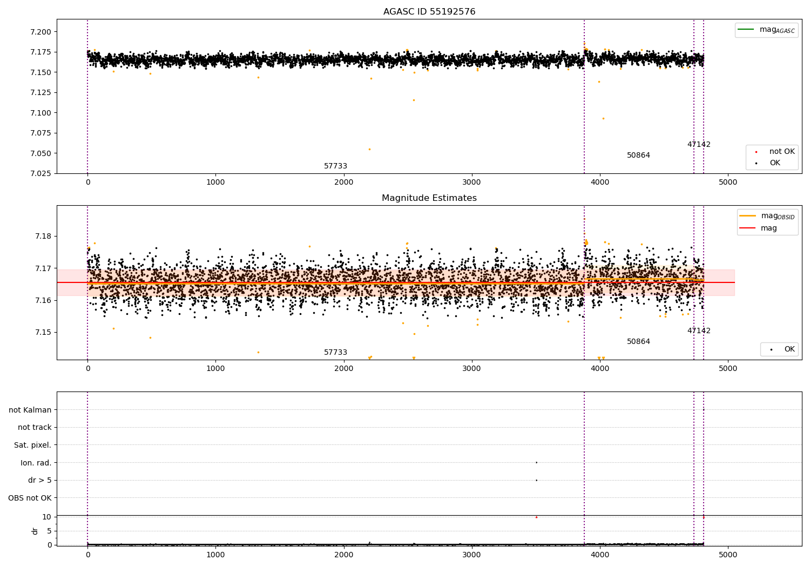Click the 57733 annotation in the top plot
Image resolution: width=810 pixels, height=567 pixels.
[335, 166]
